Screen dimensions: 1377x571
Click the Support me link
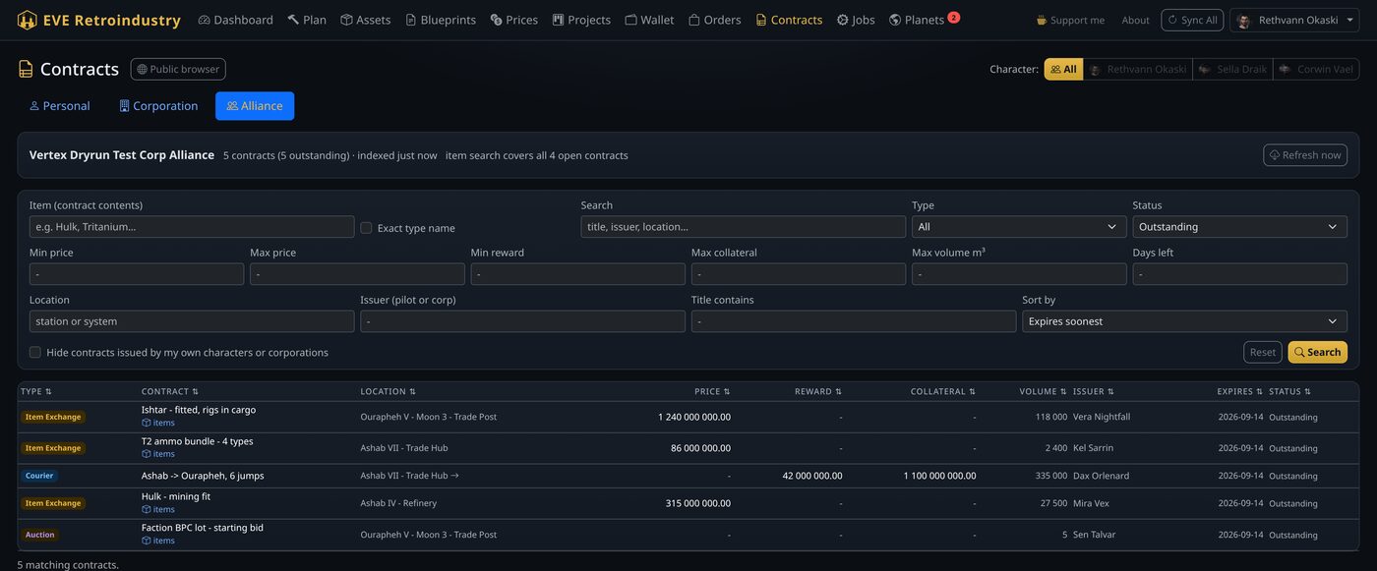(1070, 20)
